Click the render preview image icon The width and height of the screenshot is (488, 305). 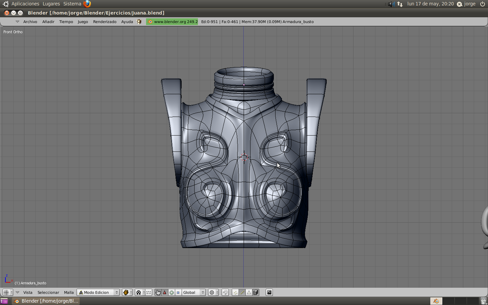click(269, 292)
